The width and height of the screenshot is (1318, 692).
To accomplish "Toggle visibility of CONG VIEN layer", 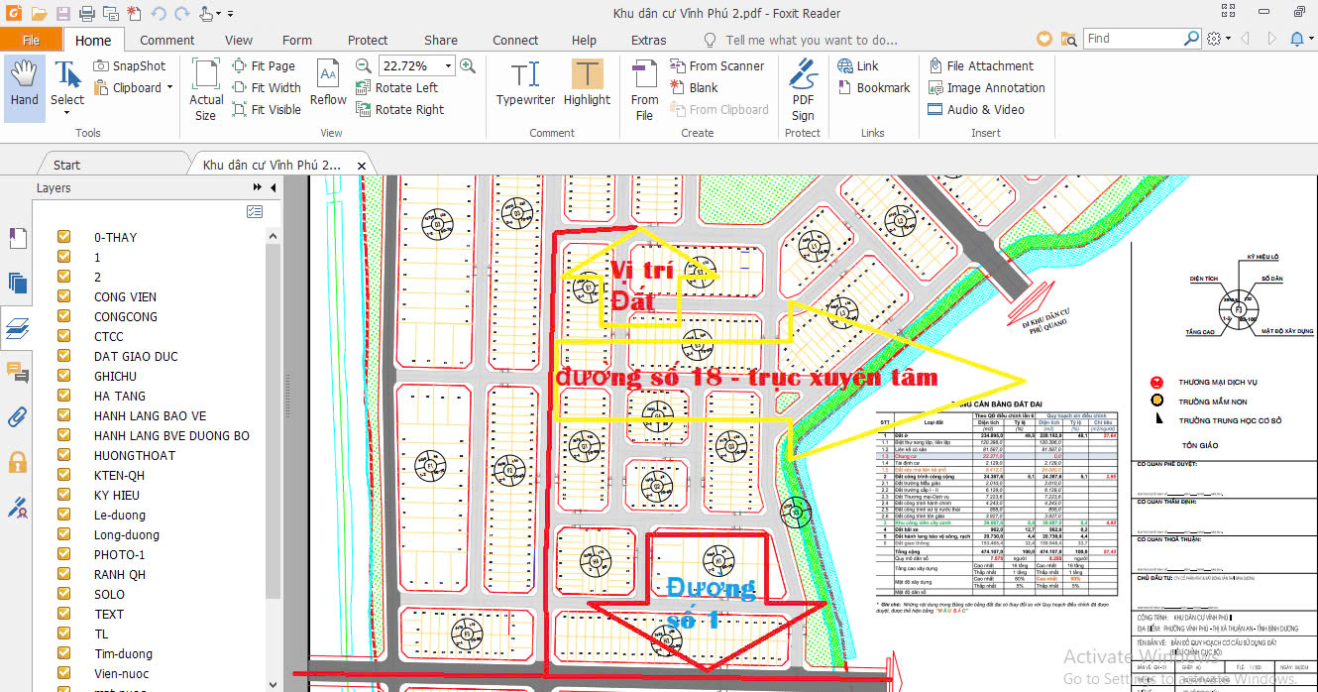I will (x=64, y=296).
